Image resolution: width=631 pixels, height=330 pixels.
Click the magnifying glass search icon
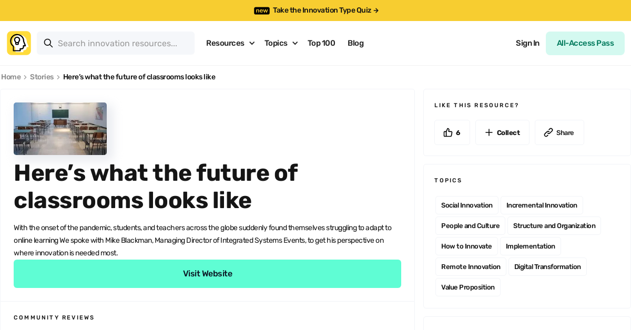tap(48, 43)
